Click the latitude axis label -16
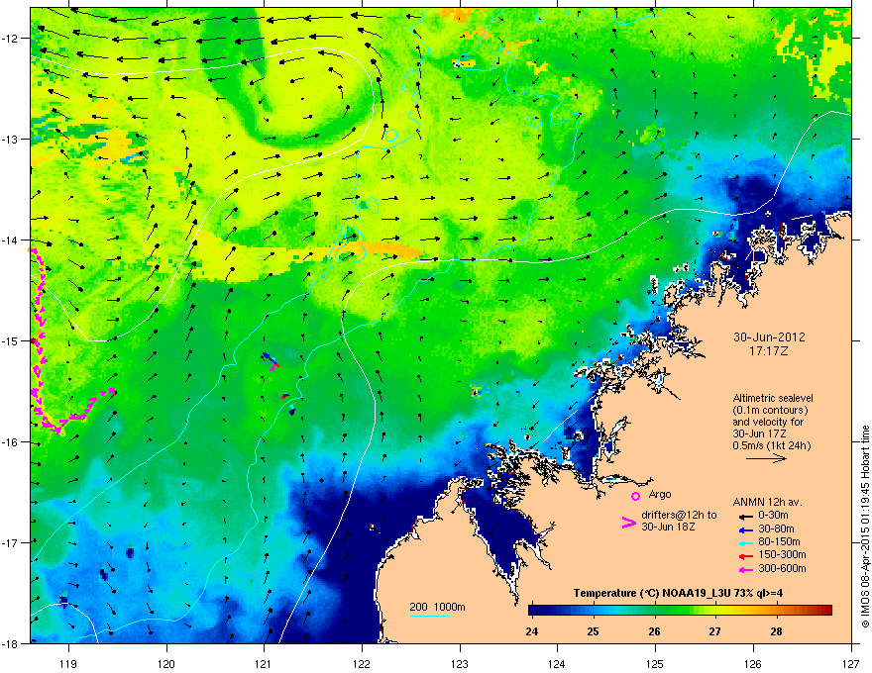 pyautogui.click(x=10, y=442)
